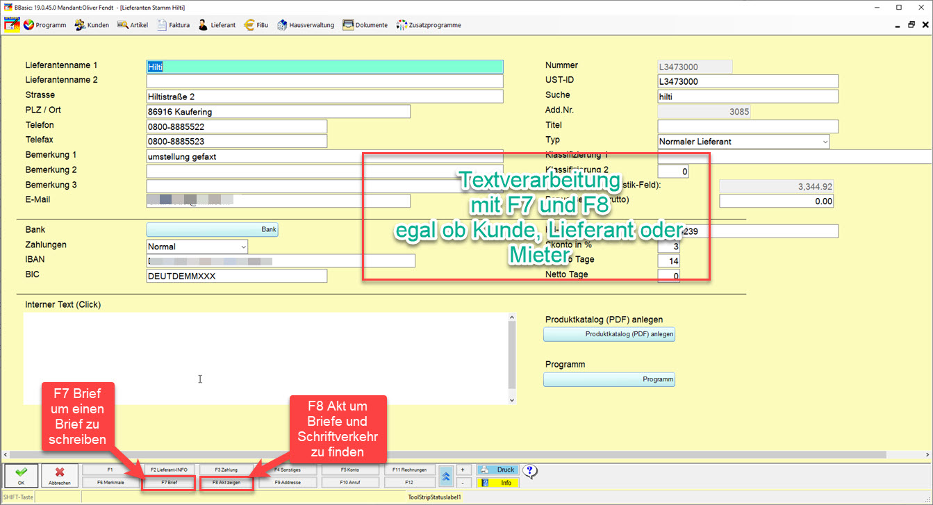The image size is (933, 505).
Task: Click the empty Titel field
Action: pyautogui.click(x=748, y=126)
